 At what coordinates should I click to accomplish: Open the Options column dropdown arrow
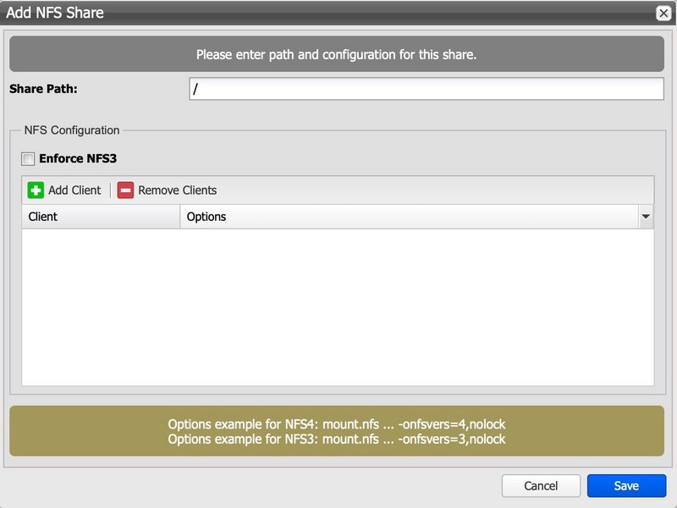pyautogui.click(x=647, y=217)
